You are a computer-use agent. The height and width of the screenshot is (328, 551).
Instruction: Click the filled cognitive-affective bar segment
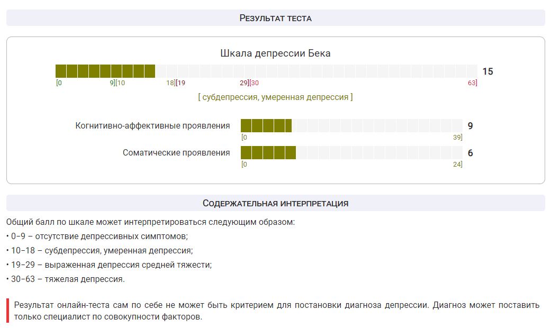click(x=266, y=126)
